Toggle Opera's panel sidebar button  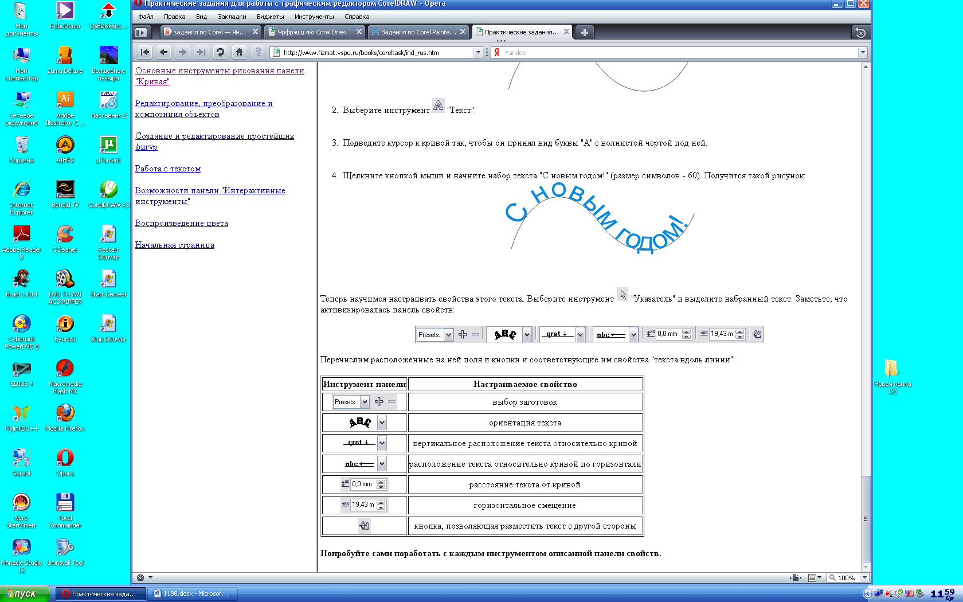pyautogui.click(x=141, y=32)
